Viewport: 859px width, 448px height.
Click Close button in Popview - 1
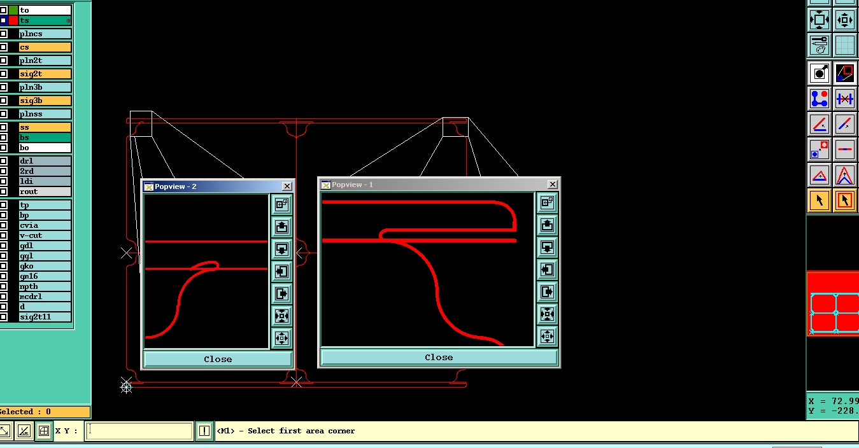(x=439, y=357)
